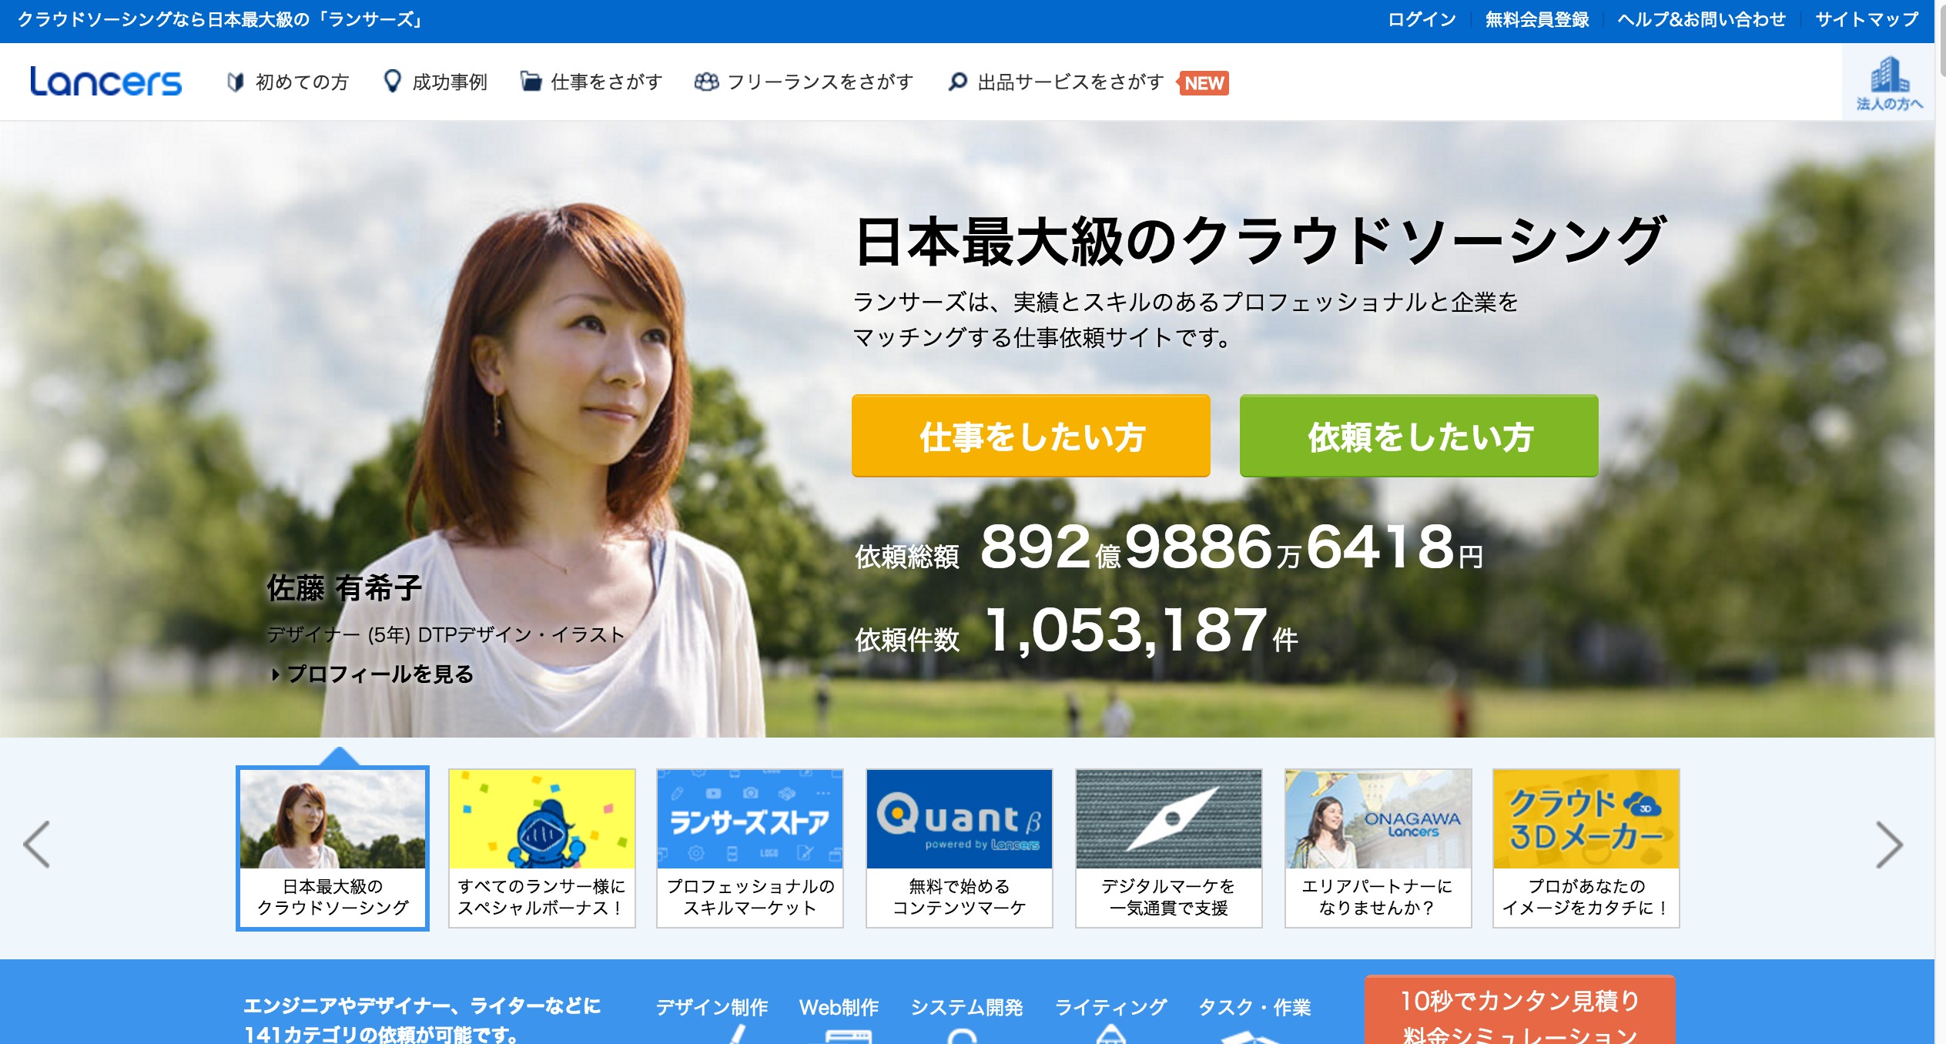This screenshot has width=1946, height=1044.
Task: Click the Lancers logo
Action: click(106, 82)
